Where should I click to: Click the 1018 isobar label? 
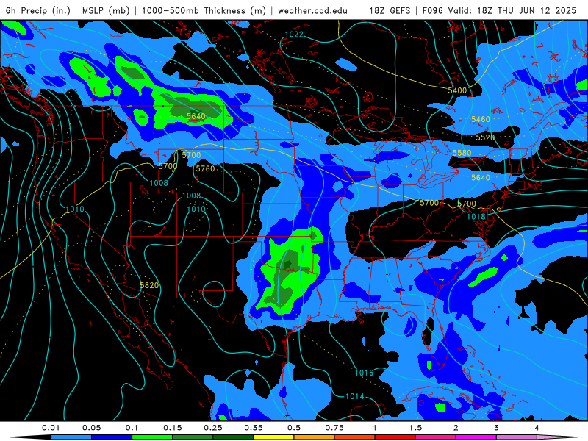tap(476, 217)
